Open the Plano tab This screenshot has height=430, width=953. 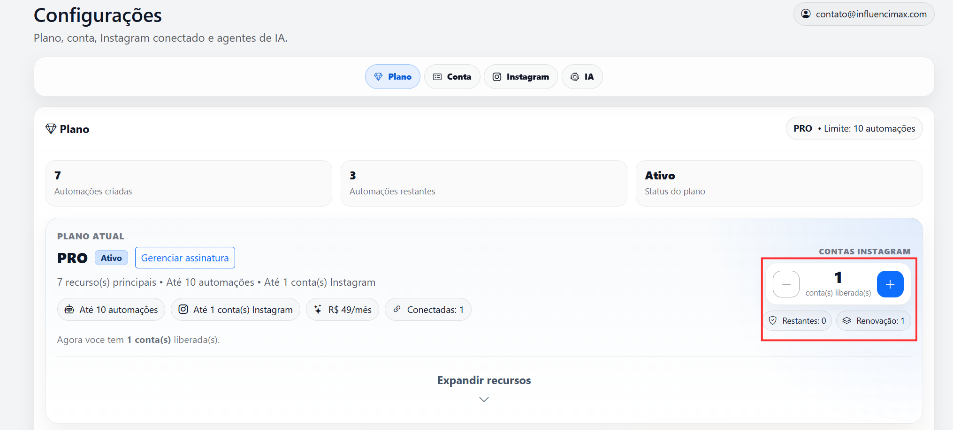[393, 77]
